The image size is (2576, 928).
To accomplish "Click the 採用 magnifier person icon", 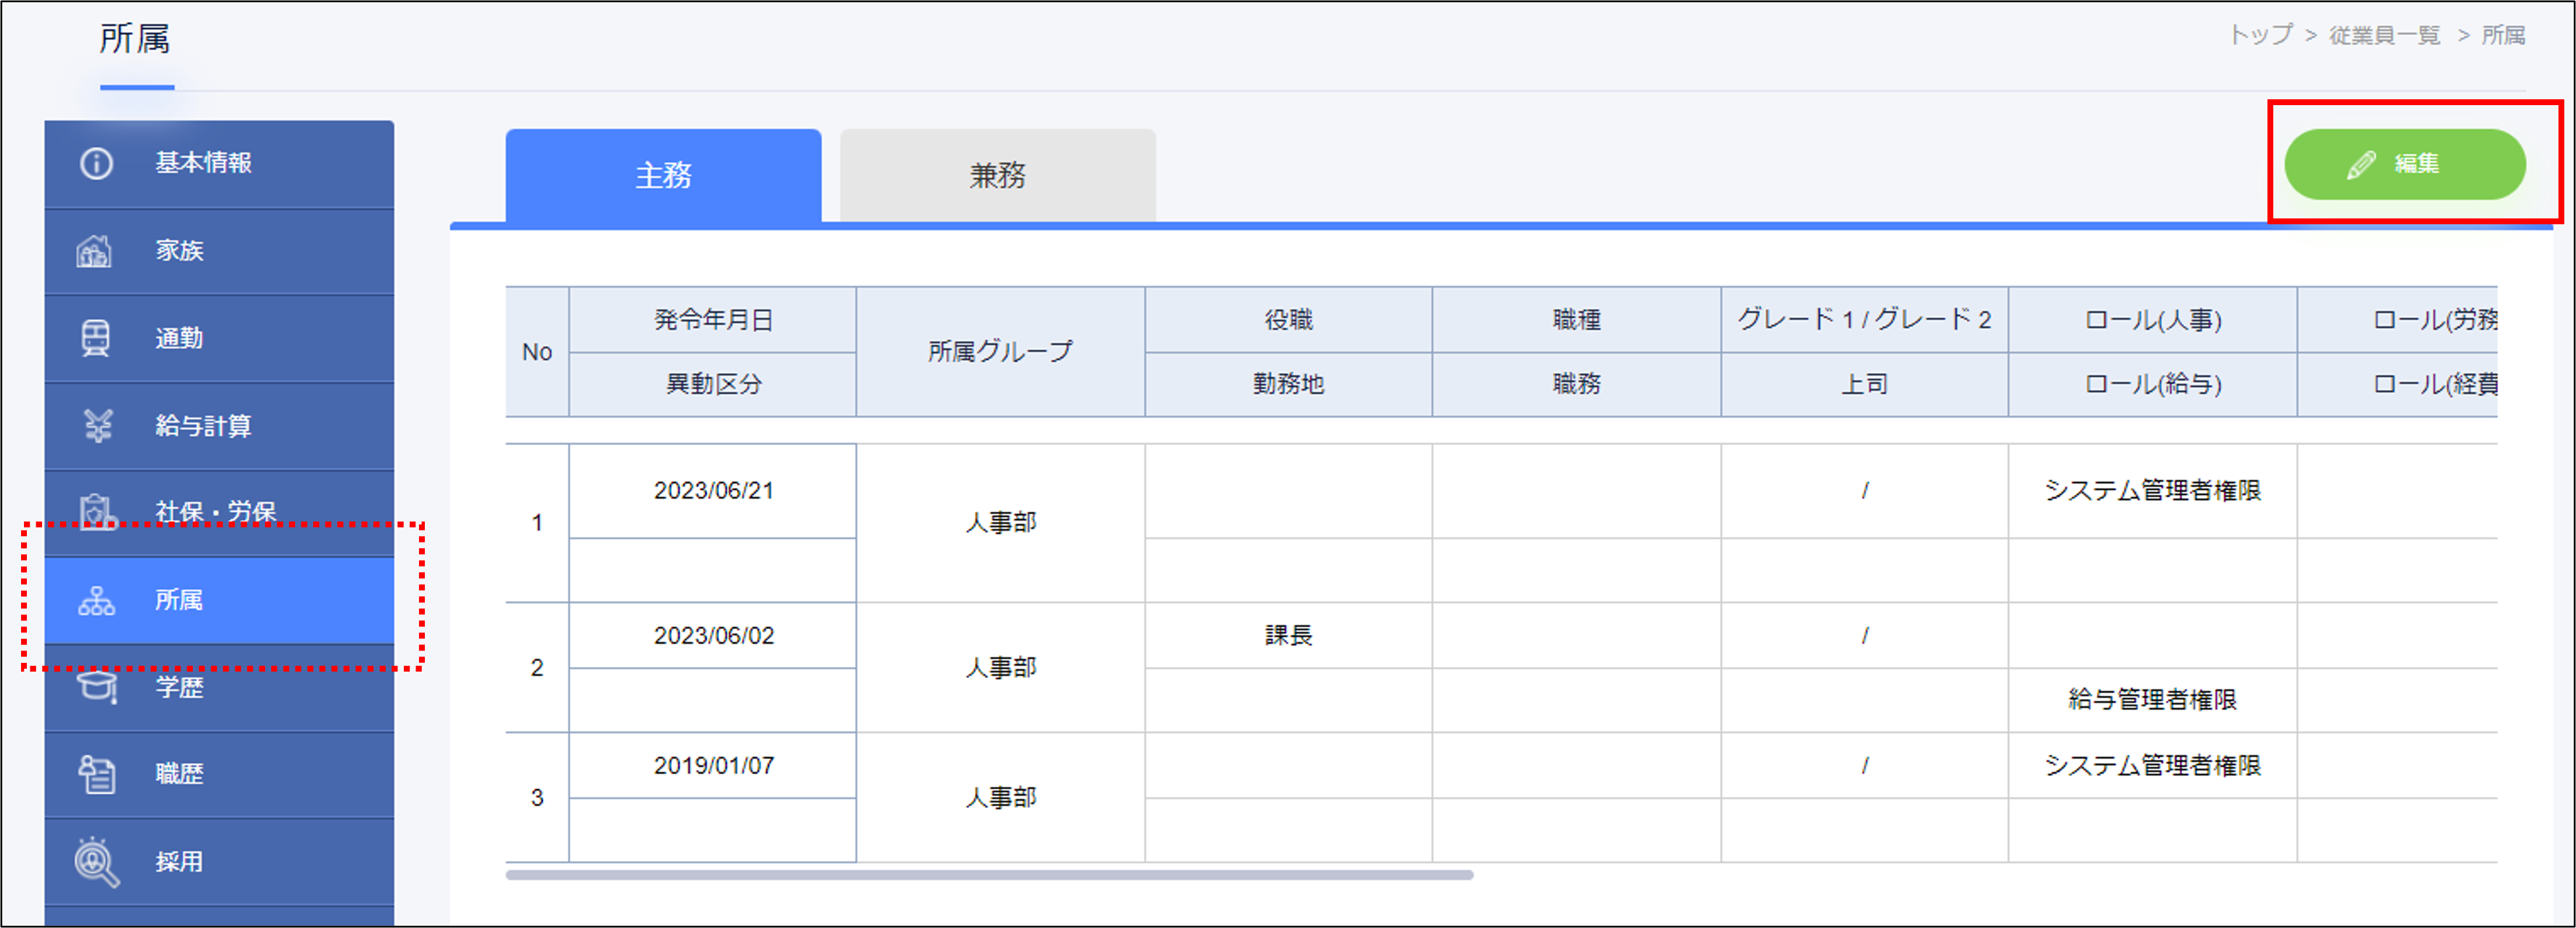I will pos(97,861).
